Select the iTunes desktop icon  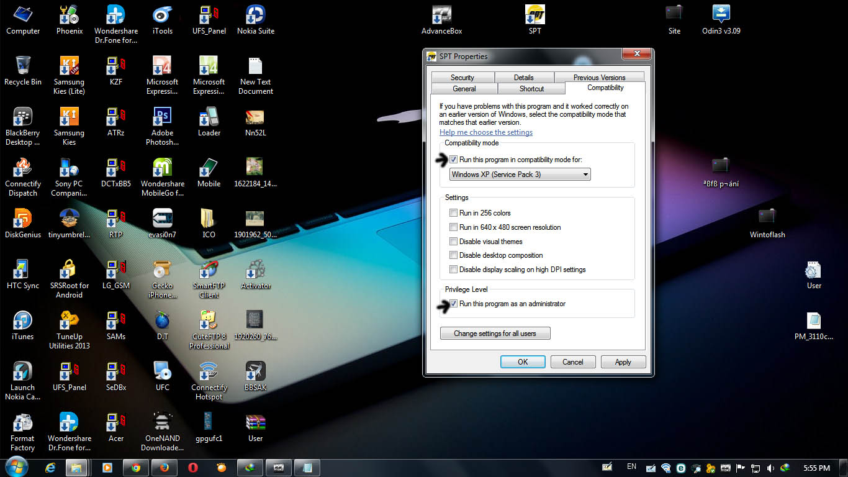[23, 325]
